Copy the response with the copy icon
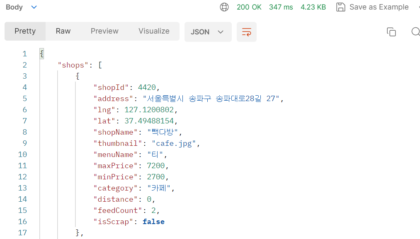 point(391,32)
